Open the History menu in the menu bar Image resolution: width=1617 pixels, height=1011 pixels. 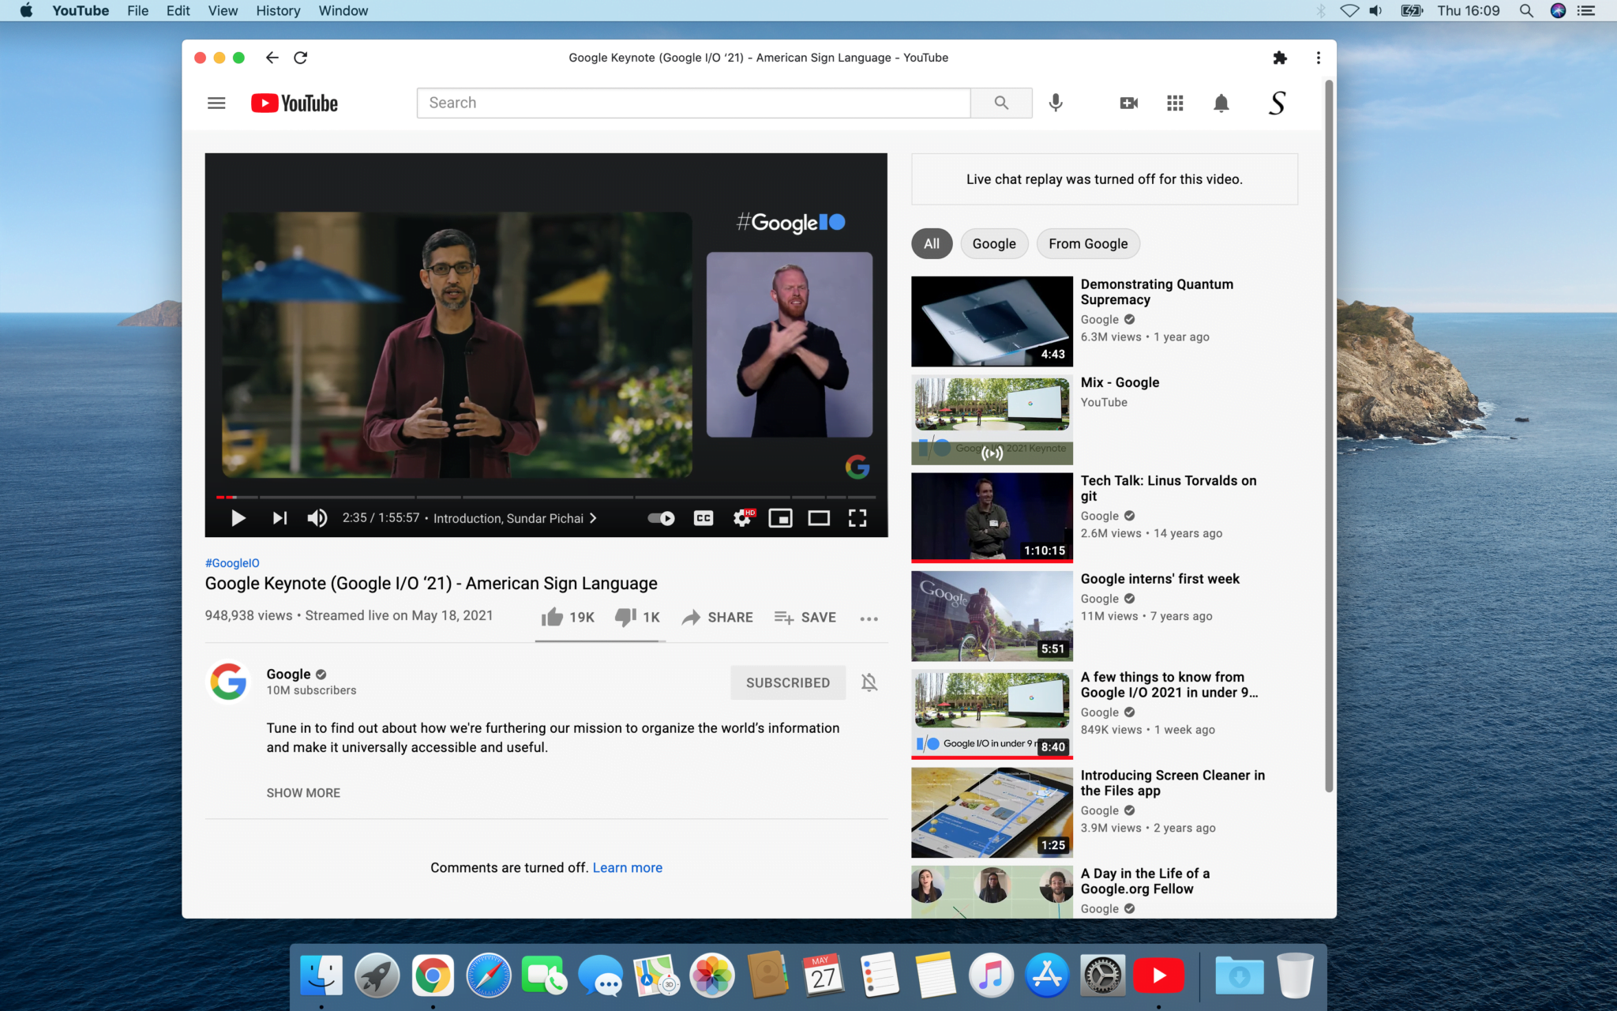coord(277,10)
